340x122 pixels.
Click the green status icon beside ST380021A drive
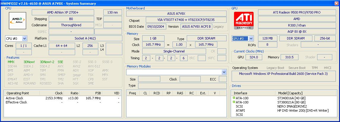coord(234,102)
